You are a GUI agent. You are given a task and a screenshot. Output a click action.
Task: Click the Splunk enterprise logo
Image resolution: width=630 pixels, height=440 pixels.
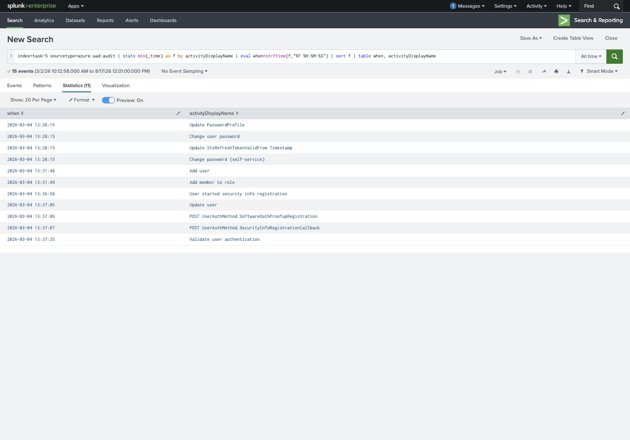click(31, 6)
